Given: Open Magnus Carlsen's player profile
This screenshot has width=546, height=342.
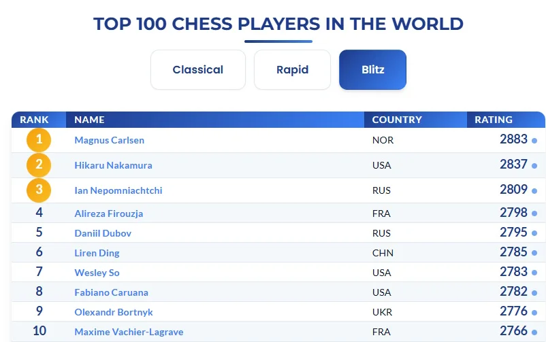Looking at the screenshot, I should coord(109,140).
